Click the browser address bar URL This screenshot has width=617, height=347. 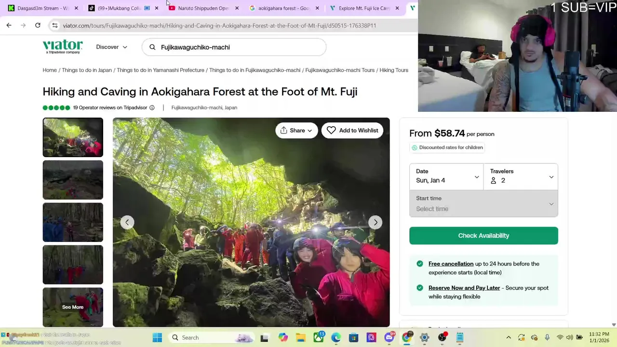219,26
